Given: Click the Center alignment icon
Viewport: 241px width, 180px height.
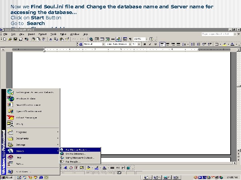Looking at the screenshot, I should coord(168,44).
